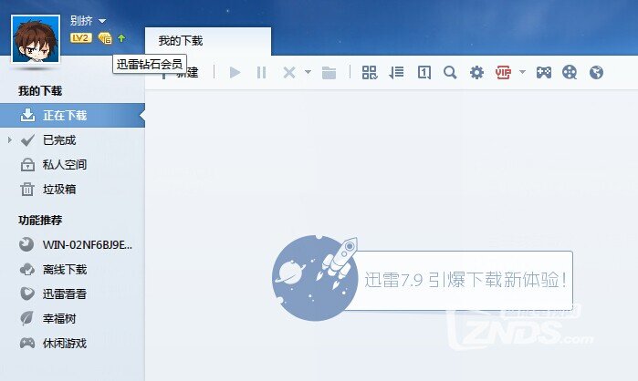
Task: Click the red VIP icon
Action: coord(503,73)
